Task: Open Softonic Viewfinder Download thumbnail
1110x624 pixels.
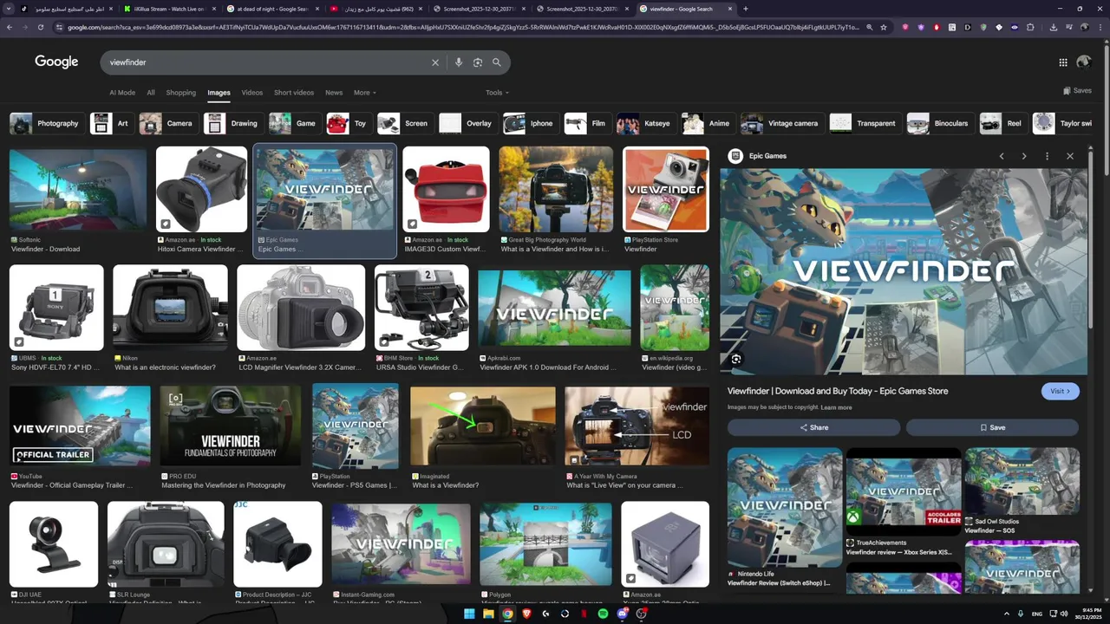Action: 78,189
